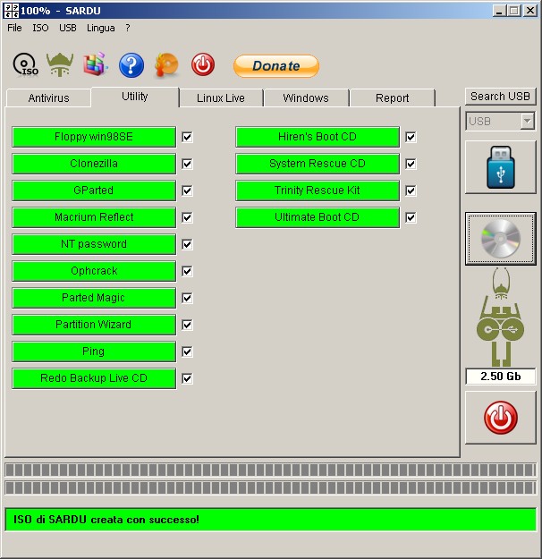Open the question mark menu
This screenshot has width=542, height=559.
[x=128, y=28]
